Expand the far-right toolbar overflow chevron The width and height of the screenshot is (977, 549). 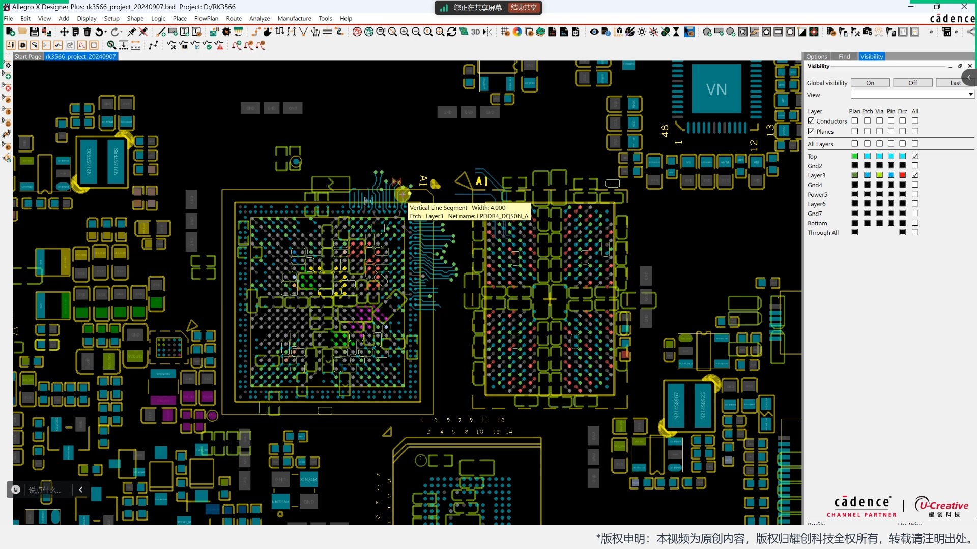[x=956, y=32]
